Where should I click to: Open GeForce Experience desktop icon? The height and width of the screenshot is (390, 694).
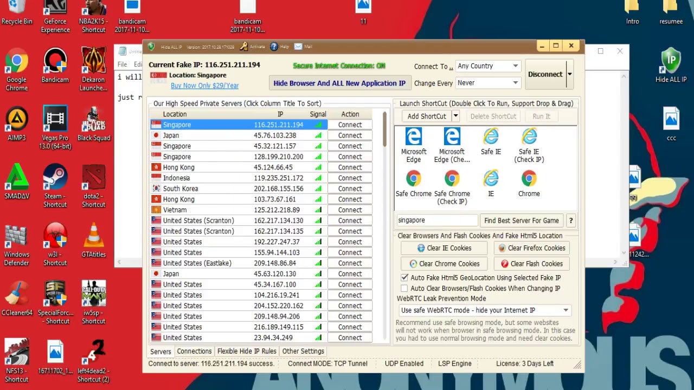(55, 16)
